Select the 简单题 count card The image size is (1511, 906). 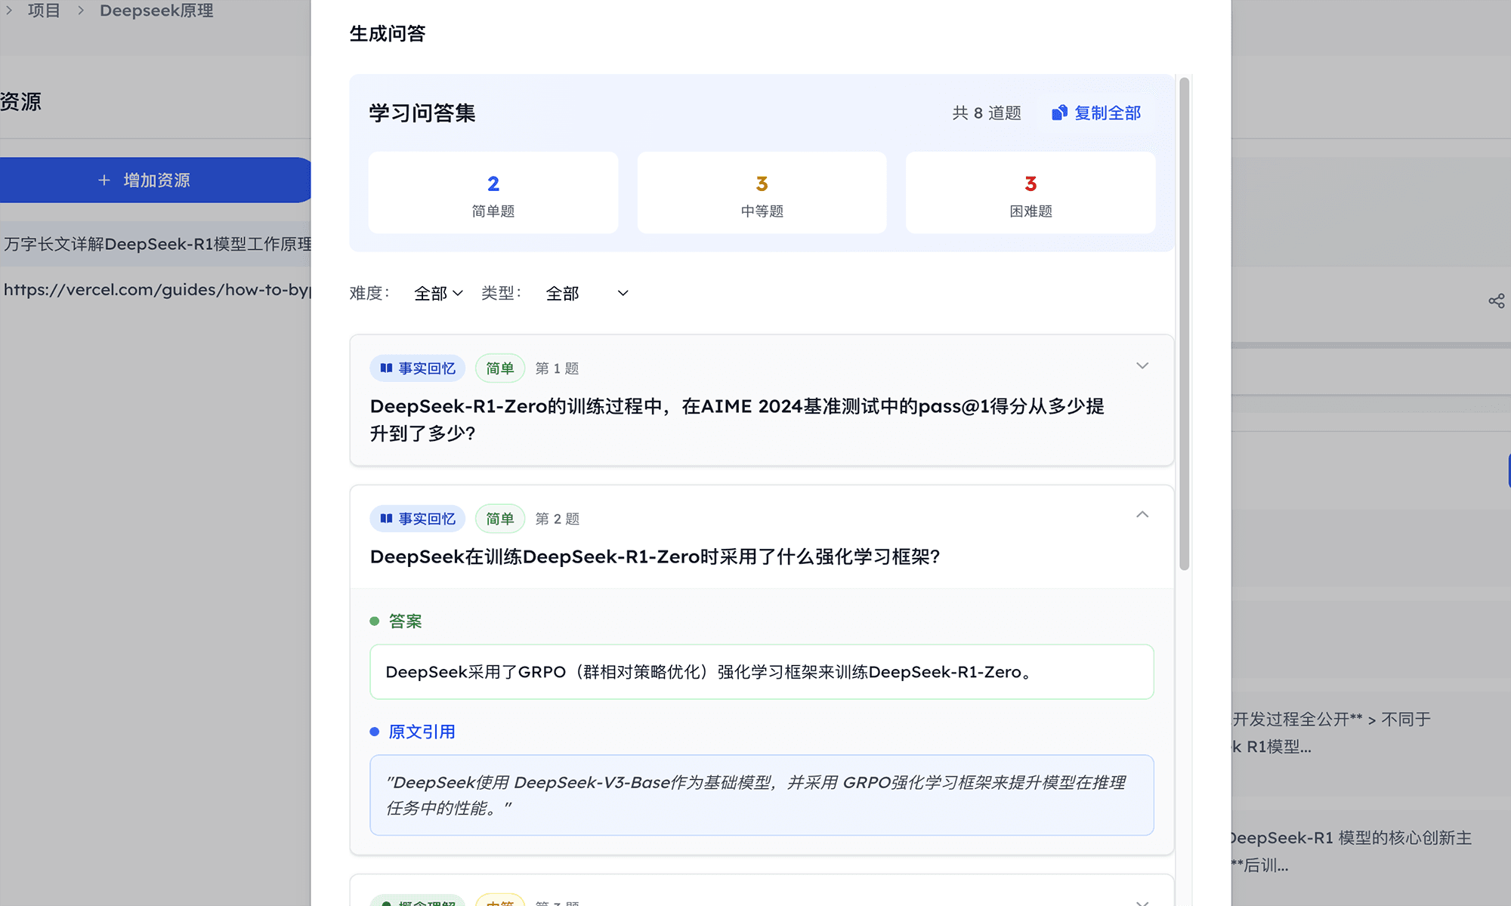click(x=493, y=193)
